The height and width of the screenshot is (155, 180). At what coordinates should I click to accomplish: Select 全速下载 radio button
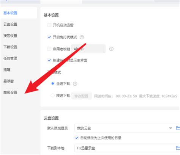[53, 83]
